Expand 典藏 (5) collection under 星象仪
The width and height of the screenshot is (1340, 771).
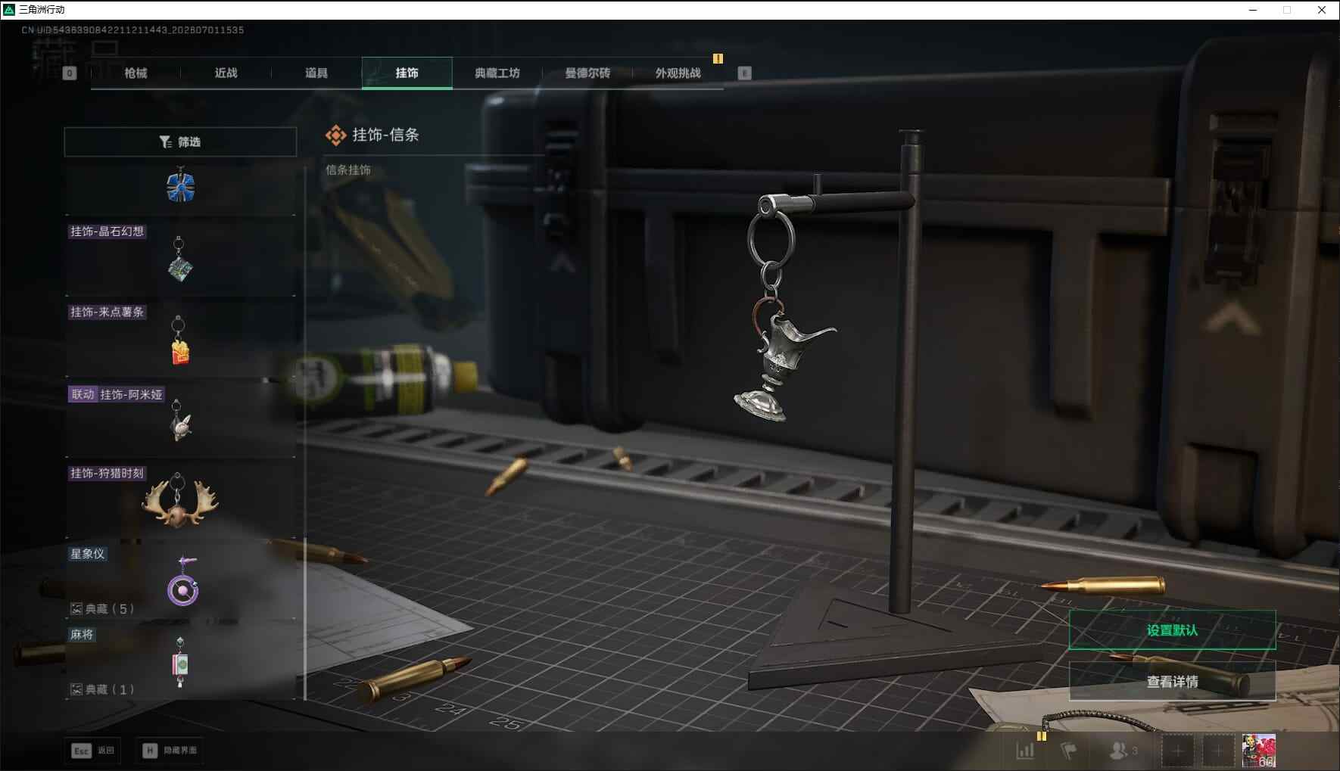pyautogui.click(x=102, y=608)
